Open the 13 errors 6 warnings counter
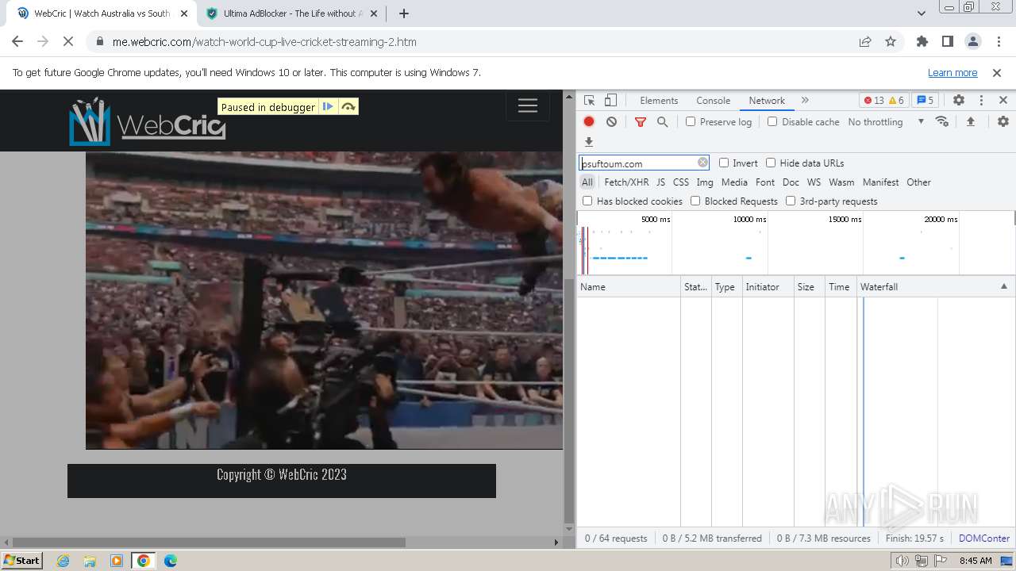The height and width of the screenshot is (571, 1016). point(883,100)
